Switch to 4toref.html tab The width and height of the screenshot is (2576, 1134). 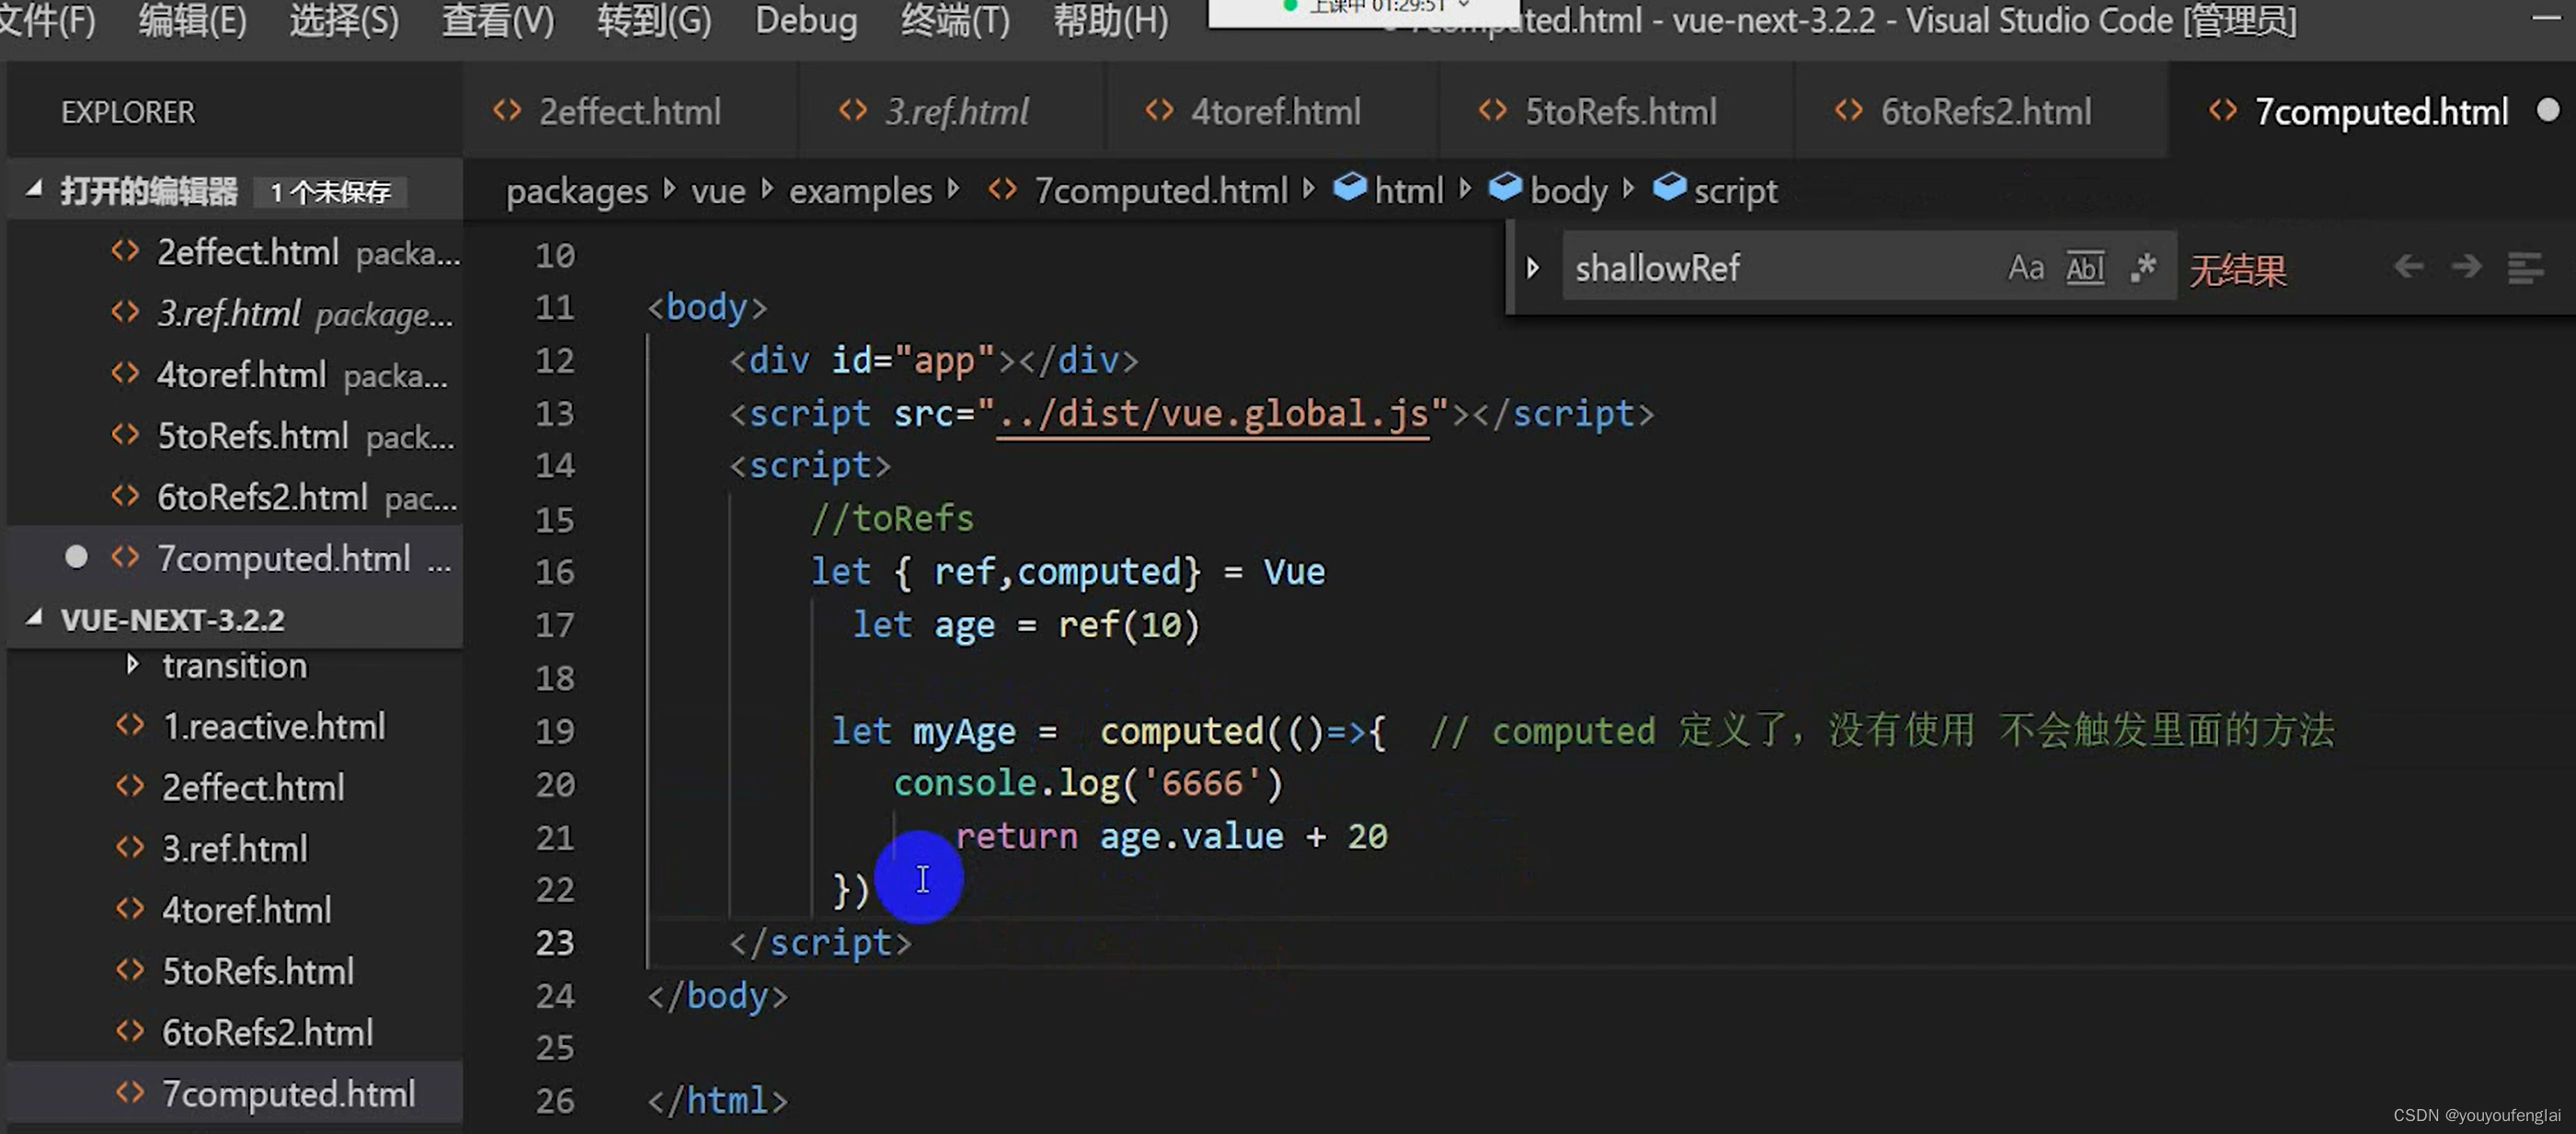pyautogui.click(x=1273, y=111)
